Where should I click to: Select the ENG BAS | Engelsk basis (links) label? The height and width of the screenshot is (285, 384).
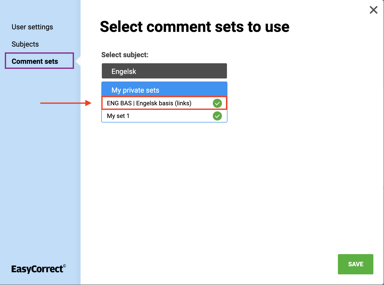(x=149, y=103)
